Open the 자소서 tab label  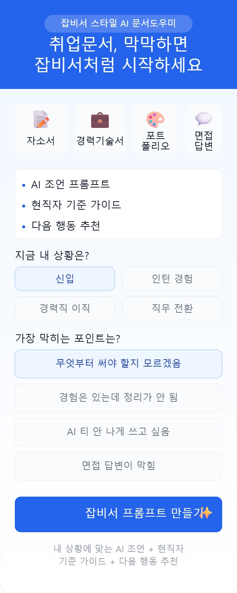(x=41, y=141)
